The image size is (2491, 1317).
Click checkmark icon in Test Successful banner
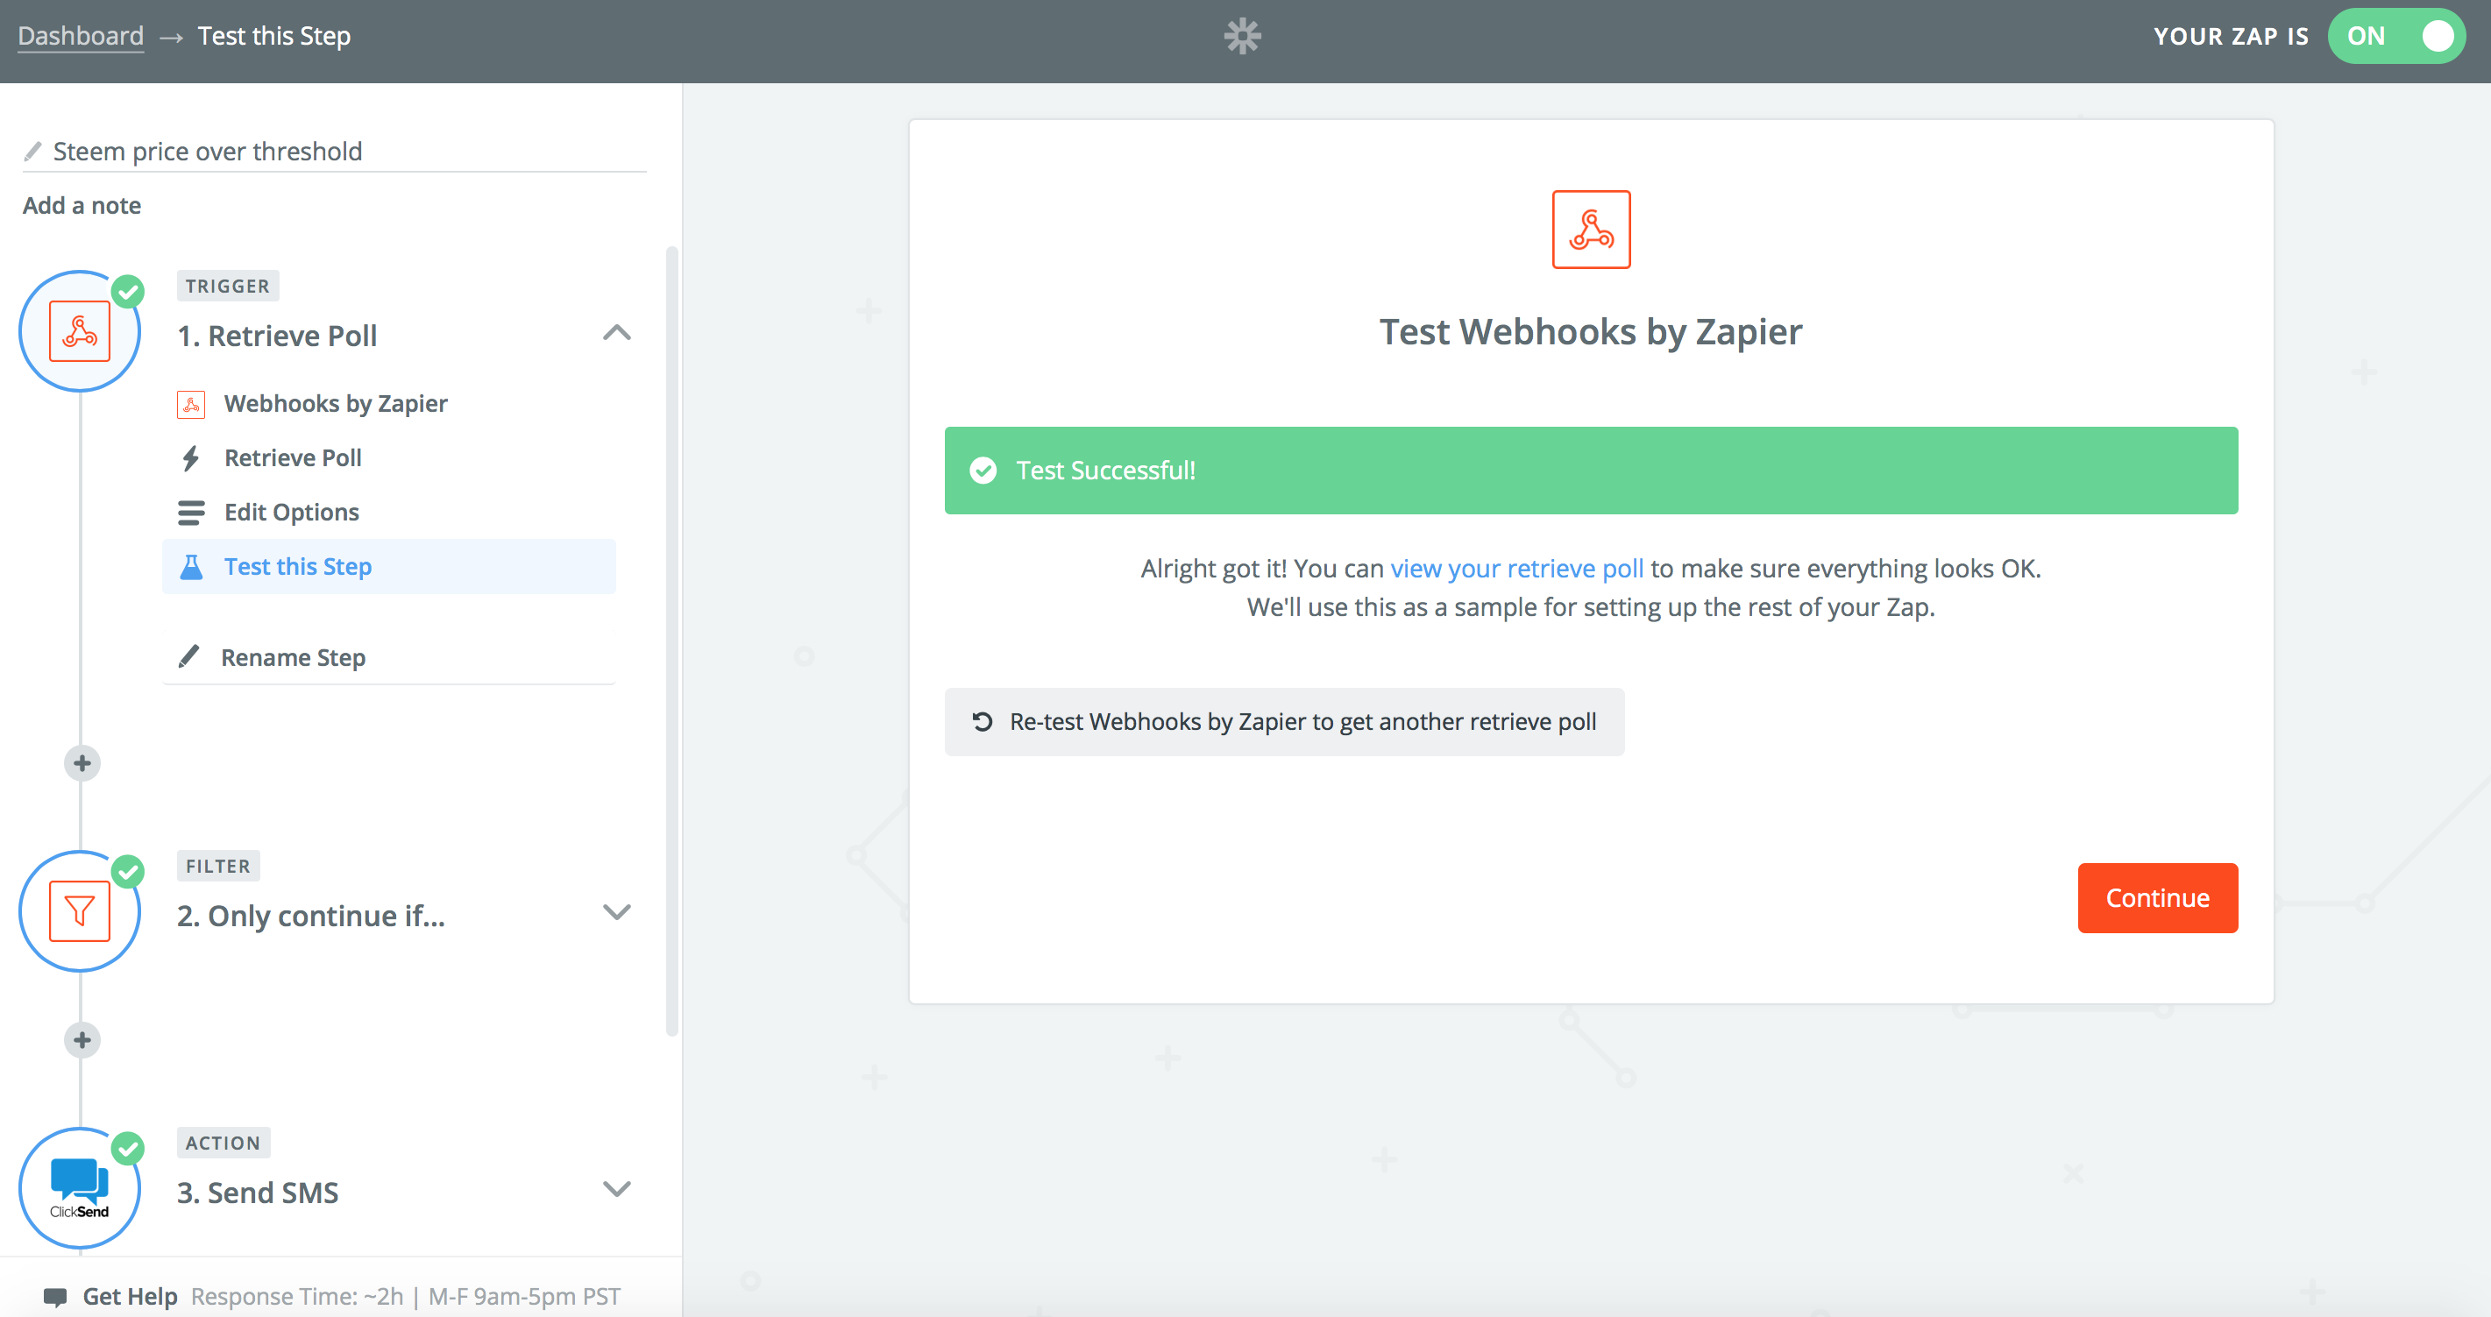click(983, 471)
